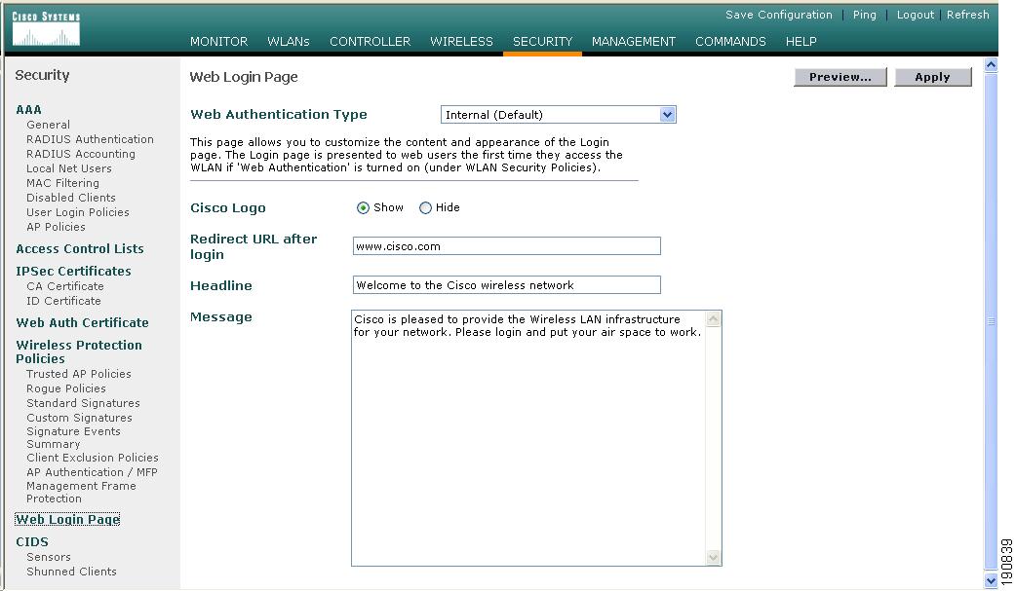The image size is (1016, 591).
Task: Click the Redirect URL after login field
Action: coord(507,246)
